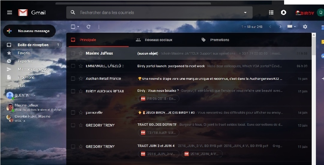Image resolution: width=324 pixels, height=165 pixels.
Task: Click the search mail input field
Action: pos(160,13)
